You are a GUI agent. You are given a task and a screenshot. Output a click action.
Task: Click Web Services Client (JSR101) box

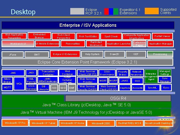pyautogui.click(x=108, y=88)
